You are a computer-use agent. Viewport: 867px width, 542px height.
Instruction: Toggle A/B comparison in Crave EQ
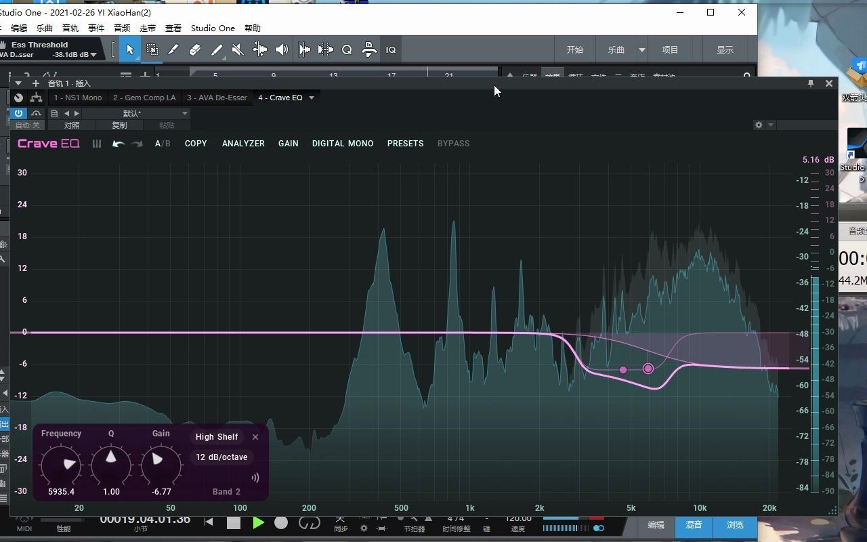point(163,144)
